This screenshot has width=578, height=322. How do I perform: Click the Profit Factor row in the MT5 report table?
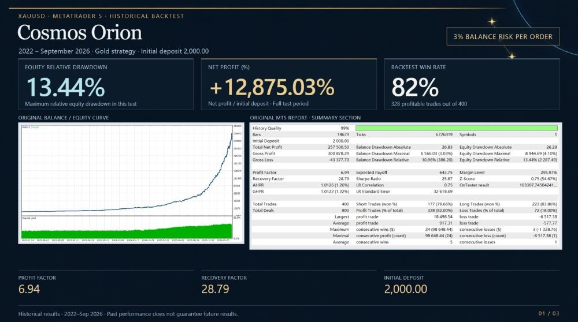301,172
